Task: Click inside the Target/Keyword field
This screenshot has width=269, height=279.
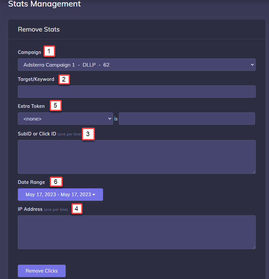Action: click(136, 92)
